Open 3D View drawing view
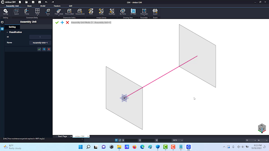This screenshot has width=269, height=151. [x=133, y=12]
